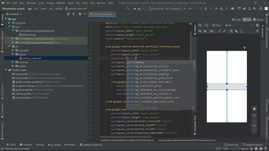The image size is (269, 151).
Task: Open the Database Inspector tool window
Action: click(x=91, y=145)
